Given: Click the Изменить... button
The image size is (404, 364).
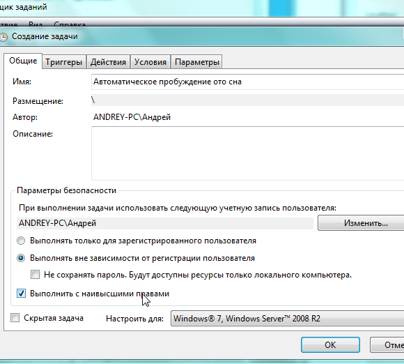Looking at the screenshot, I should coord(361,223).
